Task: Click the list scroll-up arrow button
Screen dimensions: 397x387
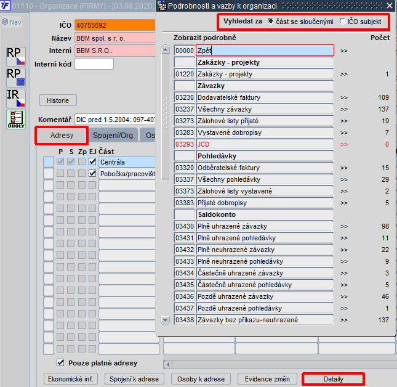Action: 166,49
